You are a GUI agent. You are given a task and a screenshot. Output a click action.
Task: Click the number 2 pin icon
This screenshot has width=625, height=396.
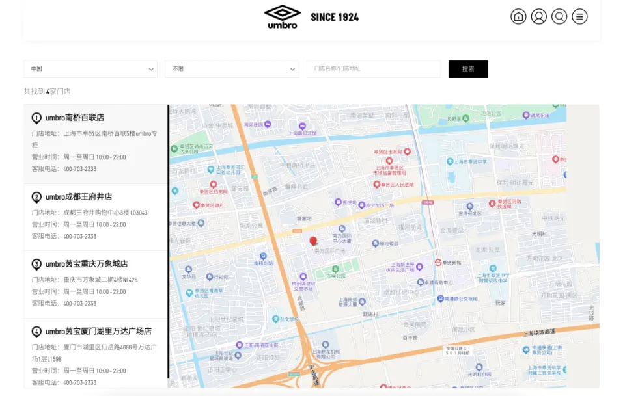tap(36, 198)
